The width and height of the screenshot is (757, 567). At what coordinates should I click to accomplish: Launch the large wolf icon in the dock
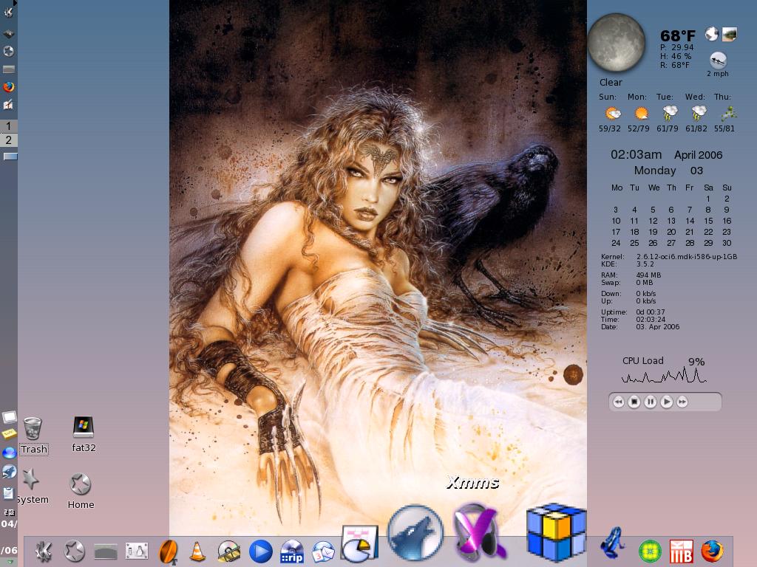(x=415, y=533)
